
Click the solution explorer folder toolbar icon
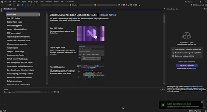[95, 5]
